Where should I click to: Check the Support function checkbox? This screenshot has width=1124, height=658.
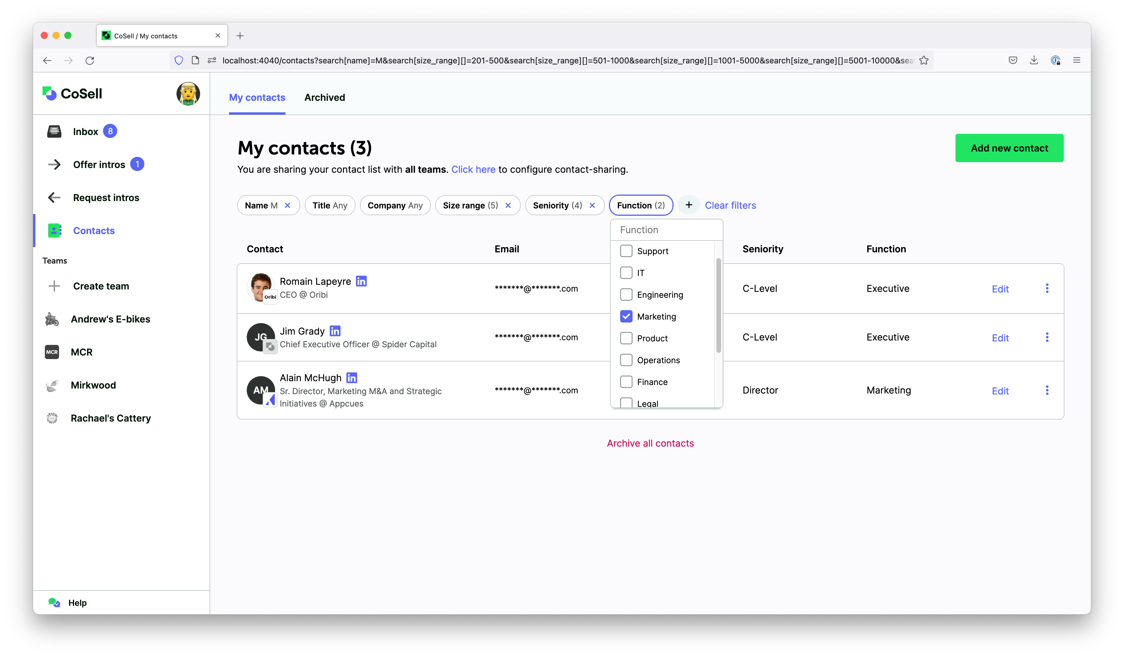point(626,251)
